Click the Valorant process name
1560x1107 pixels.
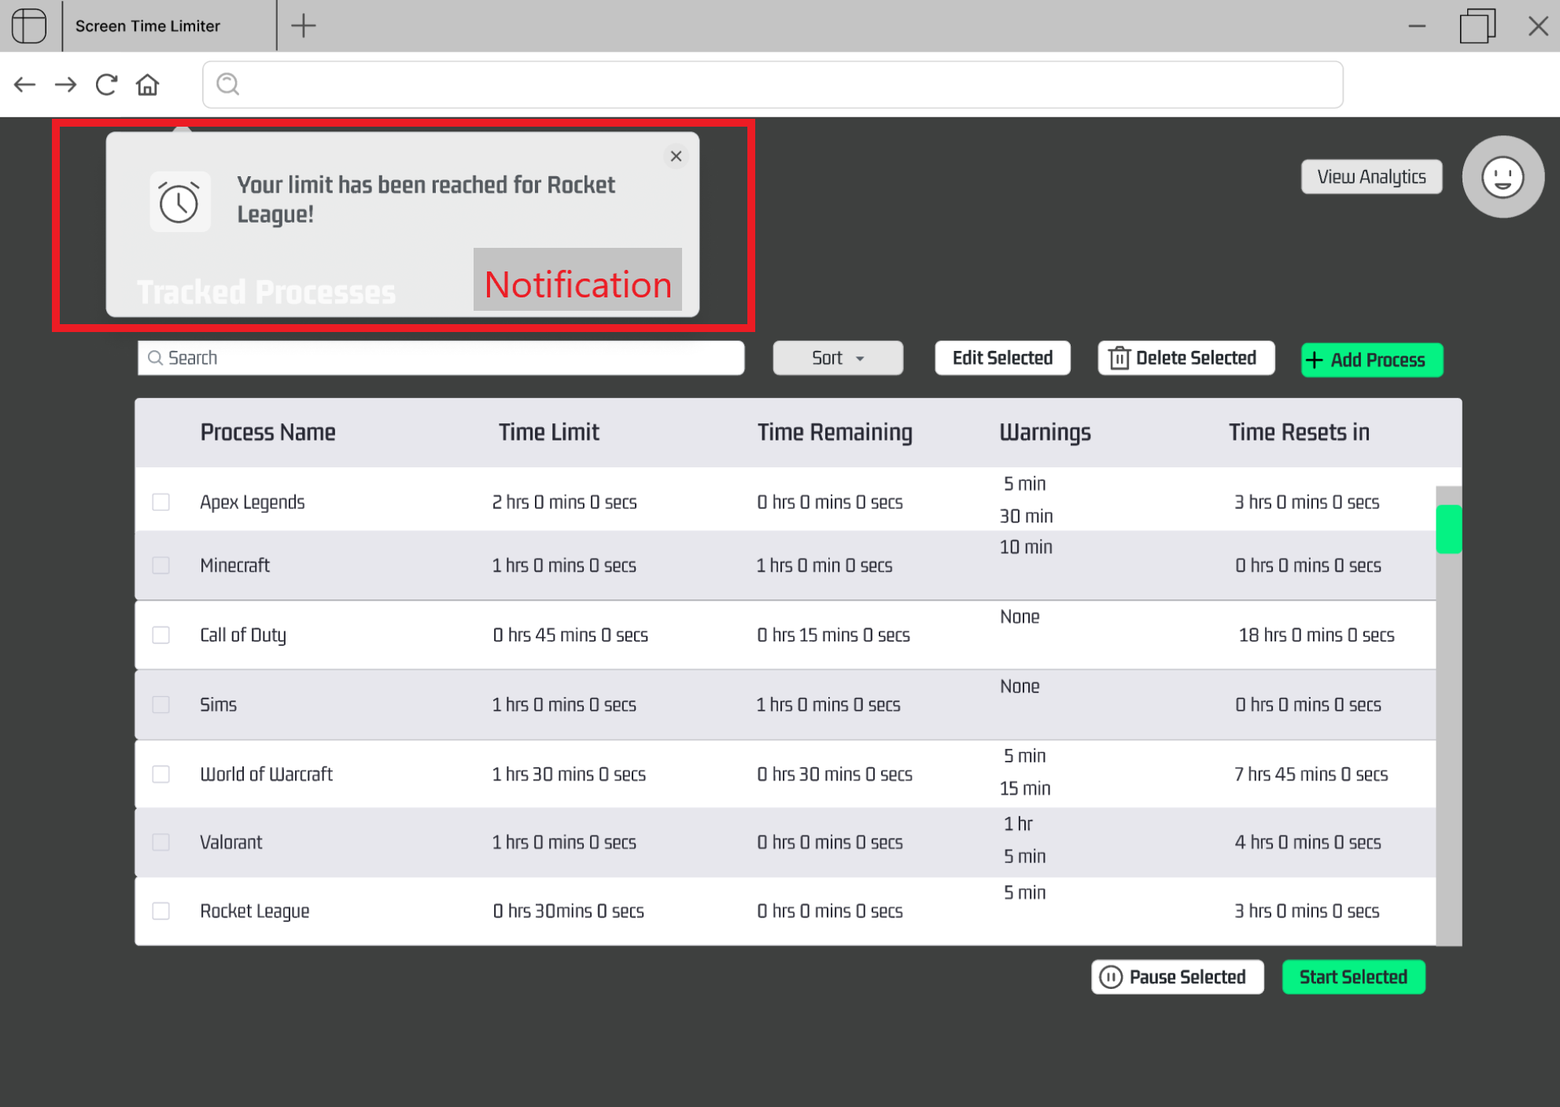coord(230,842)
